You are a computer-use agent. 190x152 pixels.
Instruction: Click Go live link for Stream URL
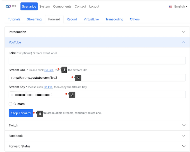(49, 70)
